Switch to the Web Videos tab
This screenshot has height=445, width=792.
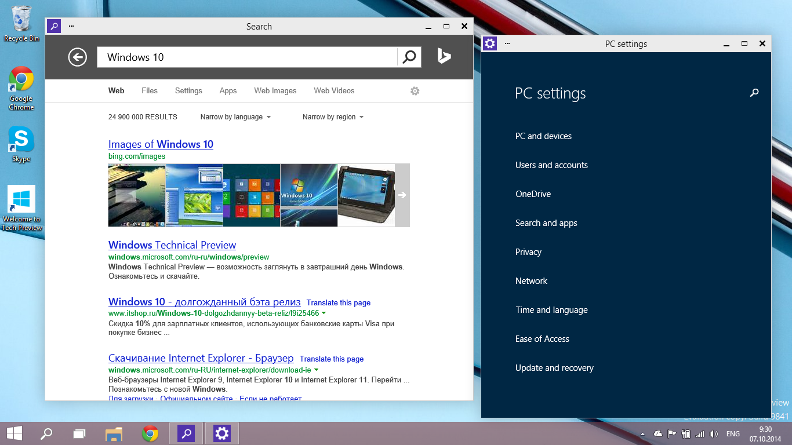click(x=334, y=91)
